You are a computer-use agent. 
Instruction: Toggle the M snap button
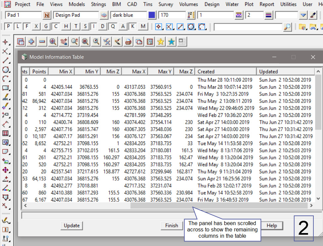[x=143, y=27]
